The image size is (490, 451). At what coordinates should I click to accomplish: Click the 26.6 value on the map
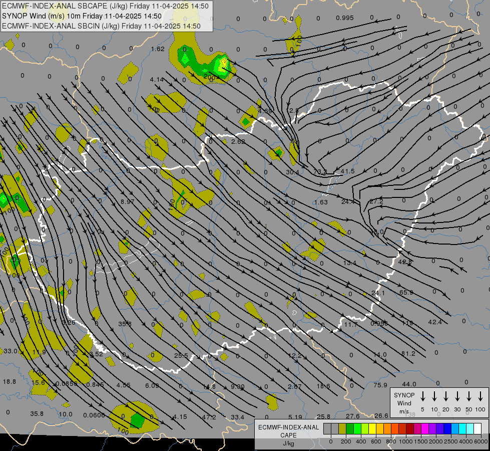click(x=381, y=415)
